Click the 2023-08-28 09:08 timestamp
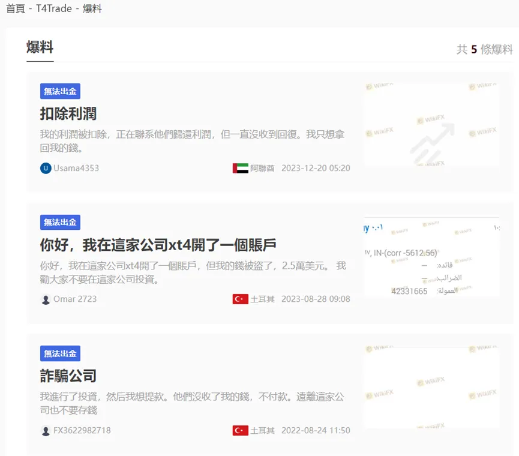This screenshot has height=456, width=519. (x=316, y=299)
